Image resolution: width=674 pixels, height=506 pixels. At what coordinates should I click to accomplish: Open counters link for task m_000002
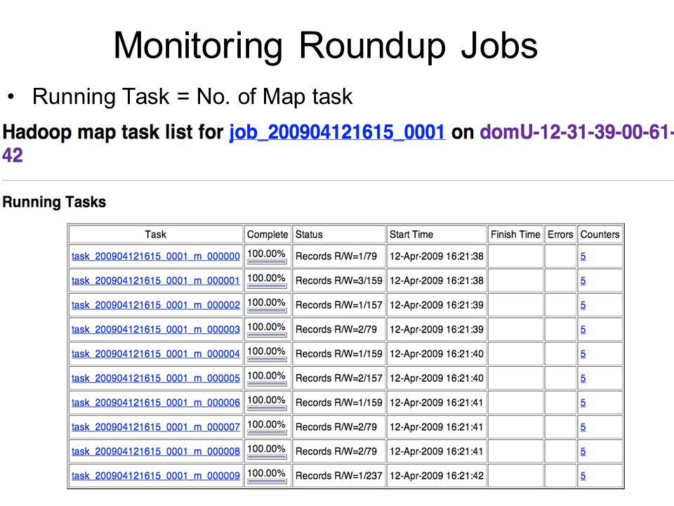click(x=583, y=305)
